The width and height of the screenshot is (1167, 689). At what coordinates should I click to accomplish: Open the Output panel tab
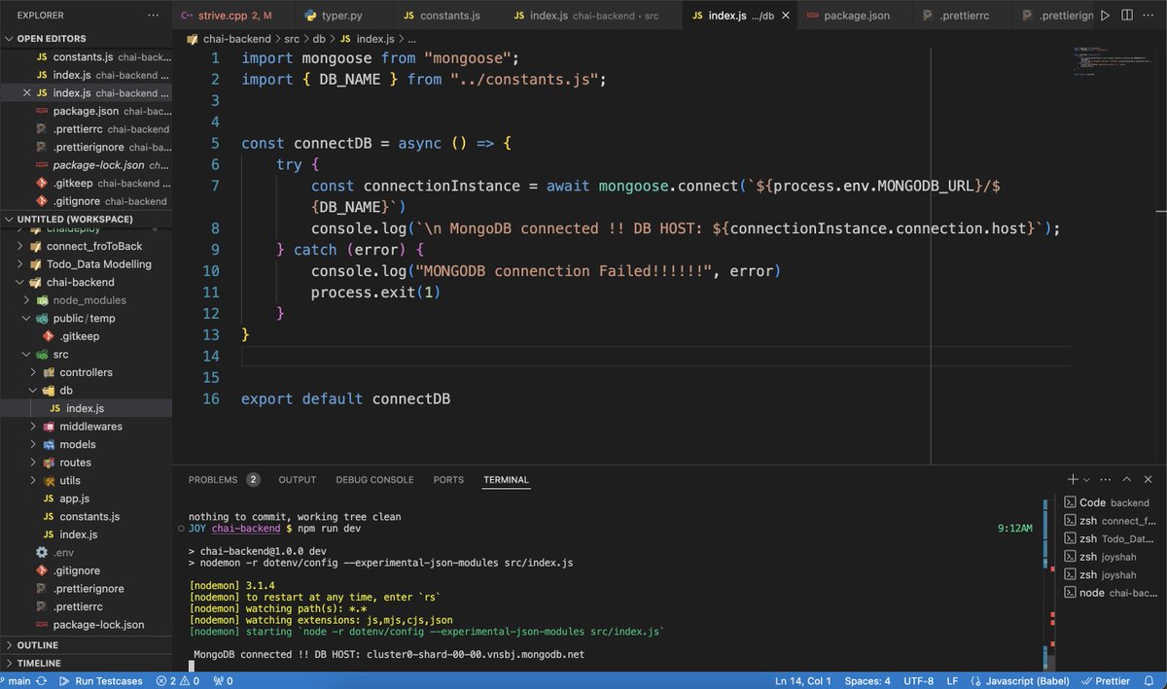pos(298,480)
